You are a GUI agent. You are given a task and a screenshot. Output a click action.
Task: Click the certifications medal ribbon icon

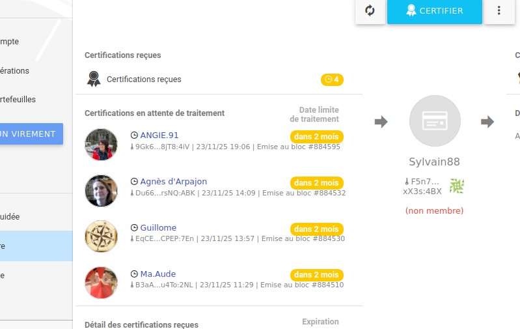(x=94, y=79)
